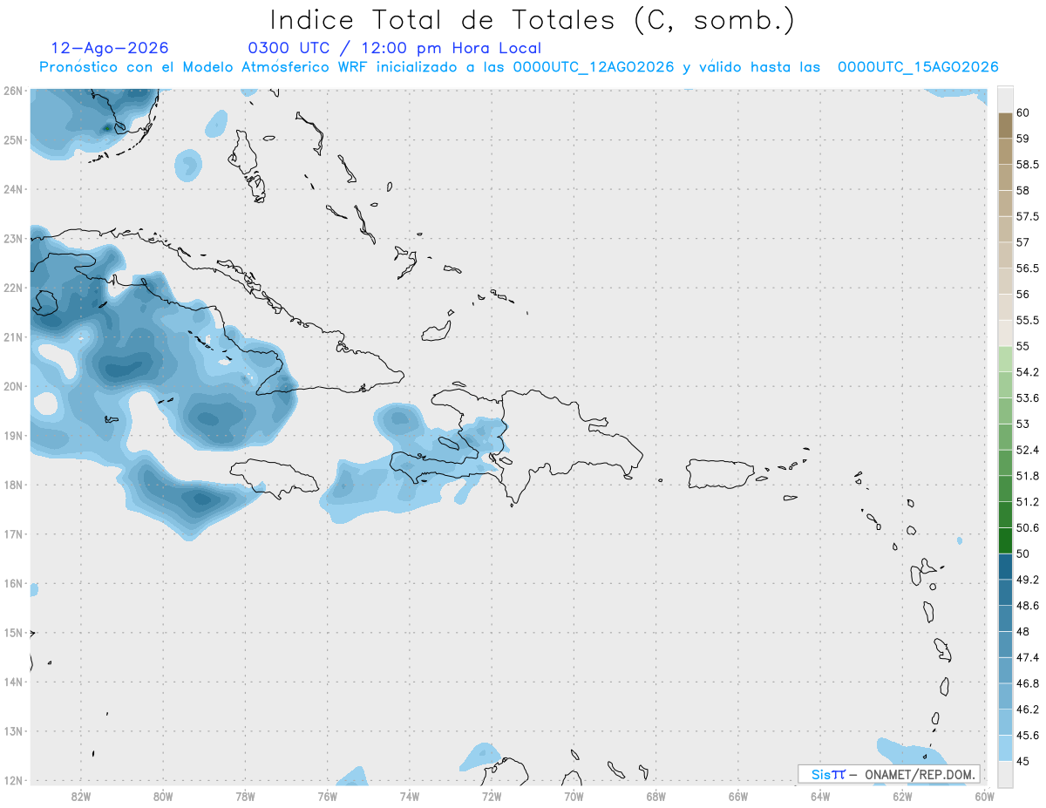Click latitude axis label '24N'

click(13, 189)
